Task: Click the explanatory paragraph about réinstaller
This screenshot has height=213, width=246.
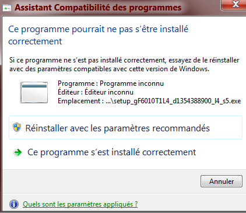Action: point(124,64)
